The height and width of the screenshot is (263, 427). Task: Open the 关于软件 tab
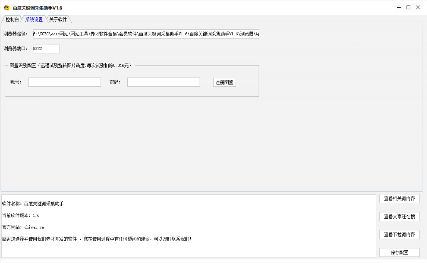click(58, 19)
